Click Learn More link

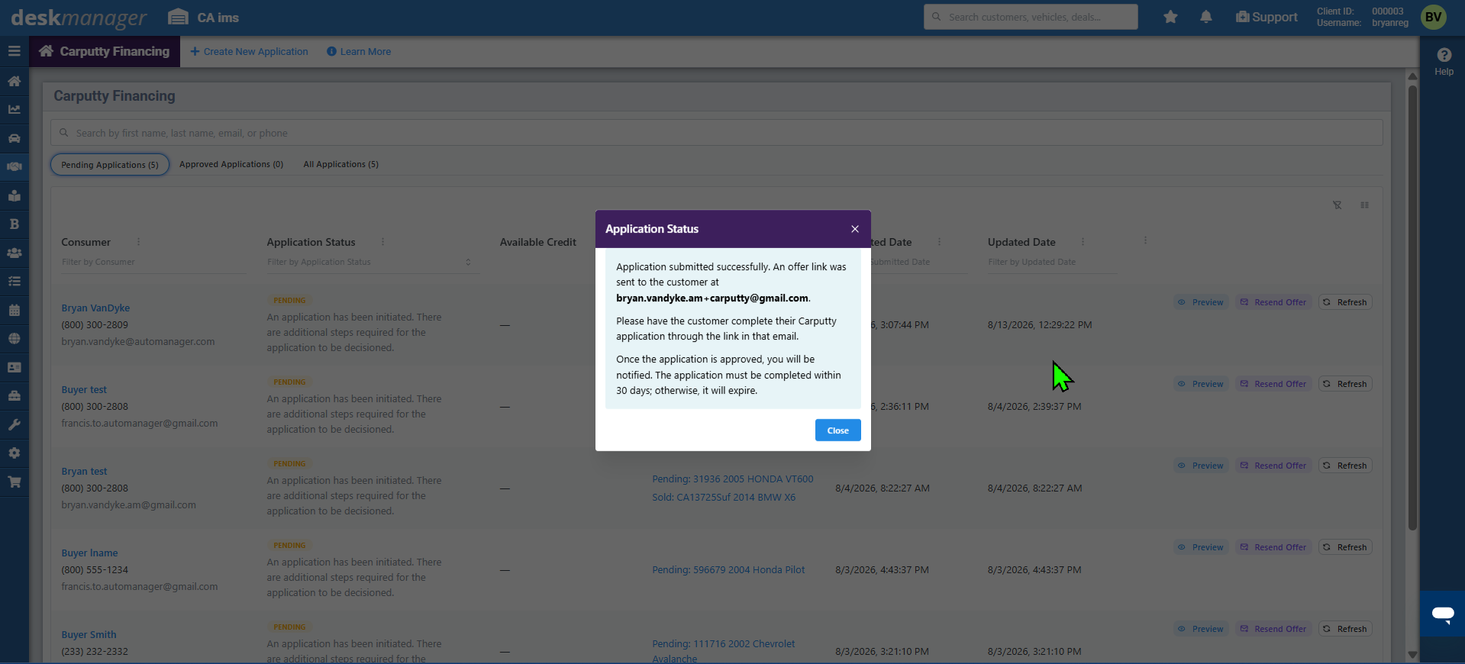pos(359,52)
